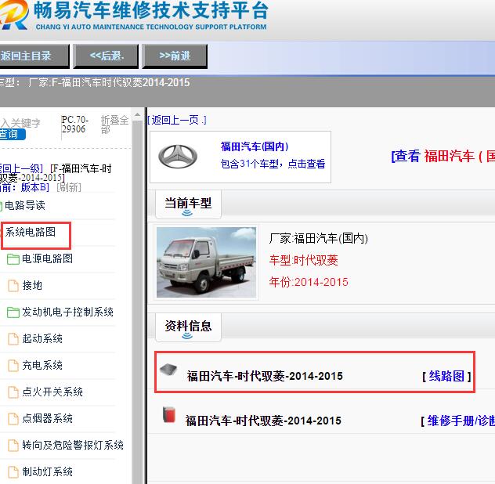
Task: Click the Foton brand logo icon
Action: [x=178, y=157]
